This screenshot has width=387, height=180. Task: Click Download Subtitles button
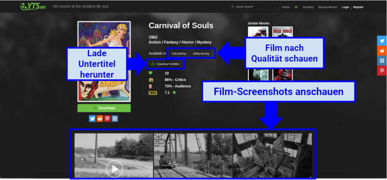[166, 64]
